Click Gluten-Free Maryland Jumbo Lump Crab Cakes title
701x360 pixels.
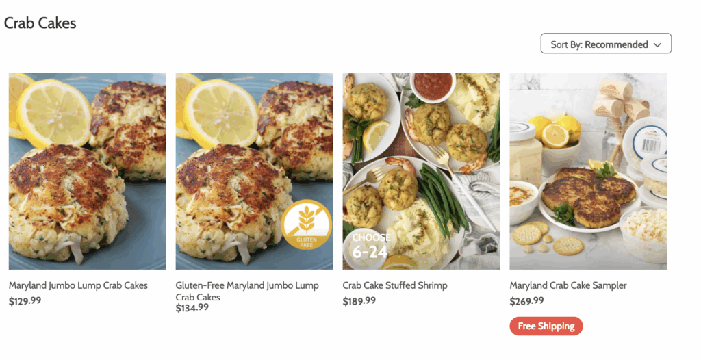tap(247, 291)
